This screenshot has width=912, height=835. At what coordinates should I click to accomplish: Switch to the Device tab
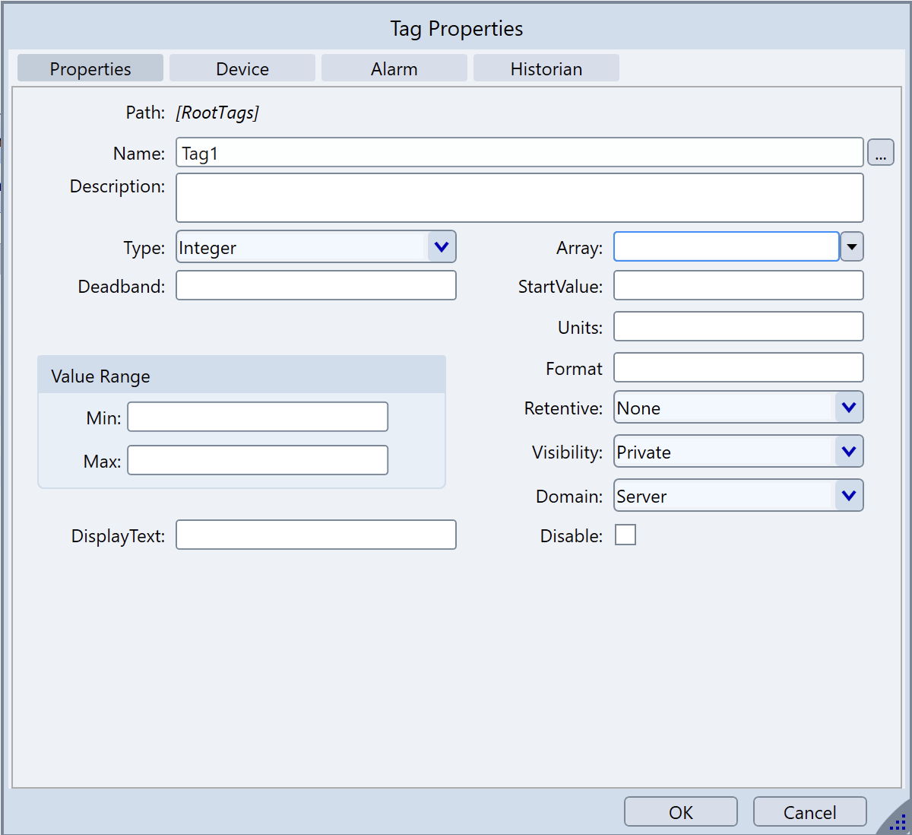coord(242,68)
